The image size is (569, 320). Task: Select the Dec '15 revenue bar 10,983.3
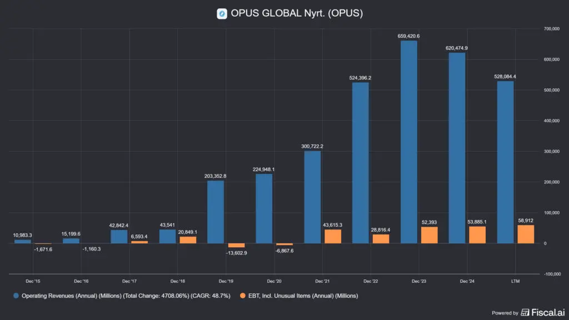pos(22,242)
